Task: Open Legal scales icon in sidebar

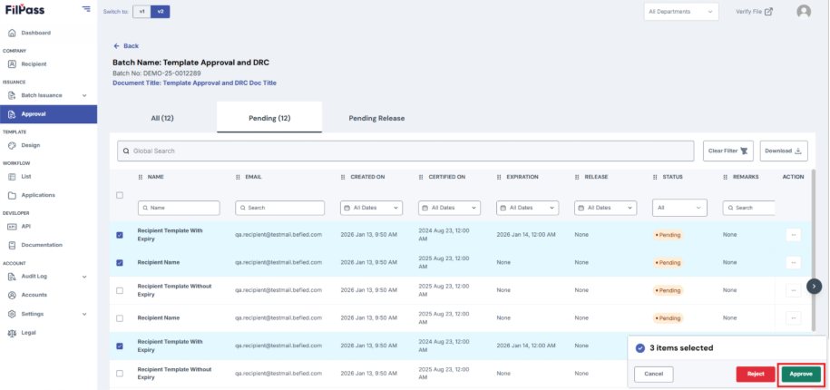Action: (12, 333)
